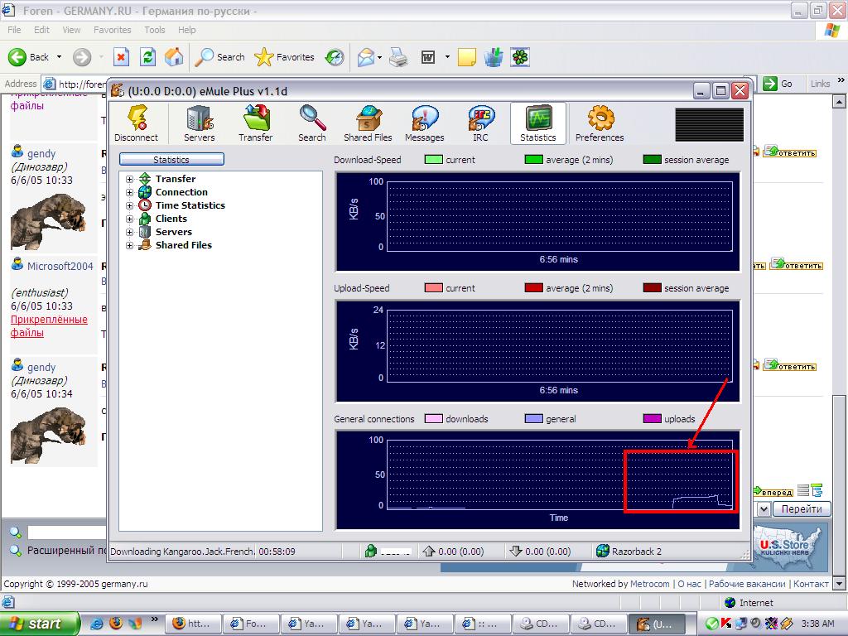Image resolution: width=848 pixels, height=636 pixels.
Task: Expand the Connection tree node
Action: (129, 192)
